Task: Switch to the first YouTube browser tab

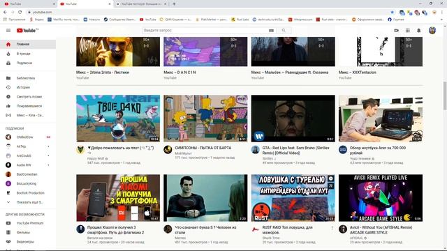Action: (29, 4)
